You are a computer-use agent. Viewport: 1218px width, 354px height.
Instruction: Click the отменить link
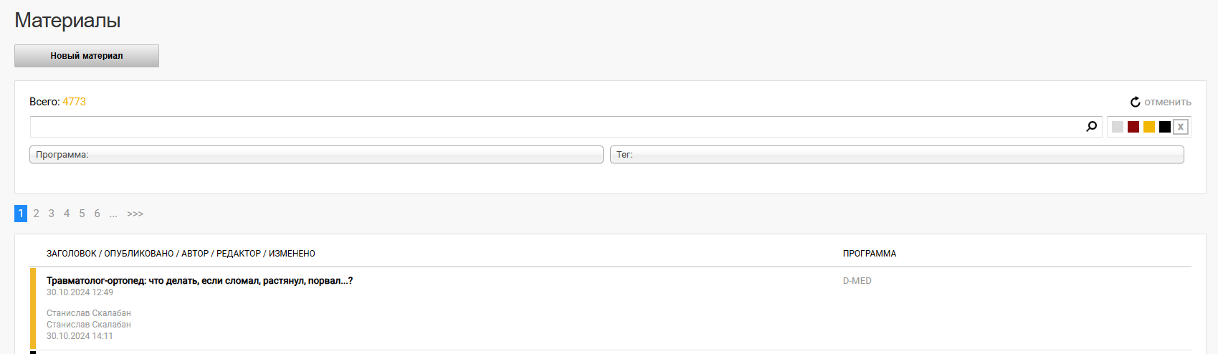[x=1168, y=102]
